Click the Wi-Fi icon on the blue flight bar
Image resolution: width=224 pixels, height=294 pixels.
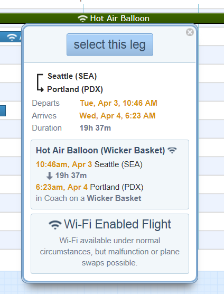click(x=12, y=37)
